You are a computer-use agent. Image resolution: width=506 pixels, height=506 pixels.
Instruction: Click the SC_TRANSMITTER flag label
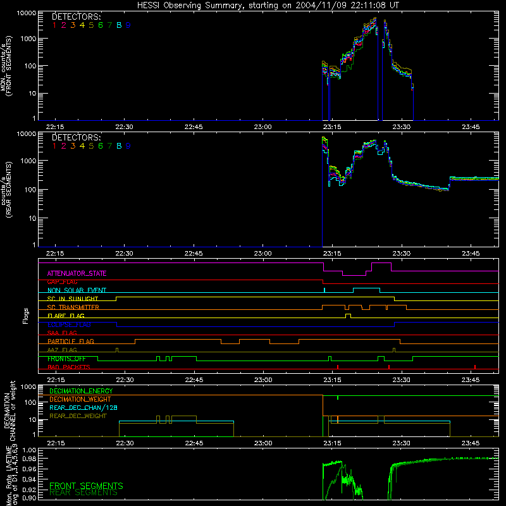point(73,307)
